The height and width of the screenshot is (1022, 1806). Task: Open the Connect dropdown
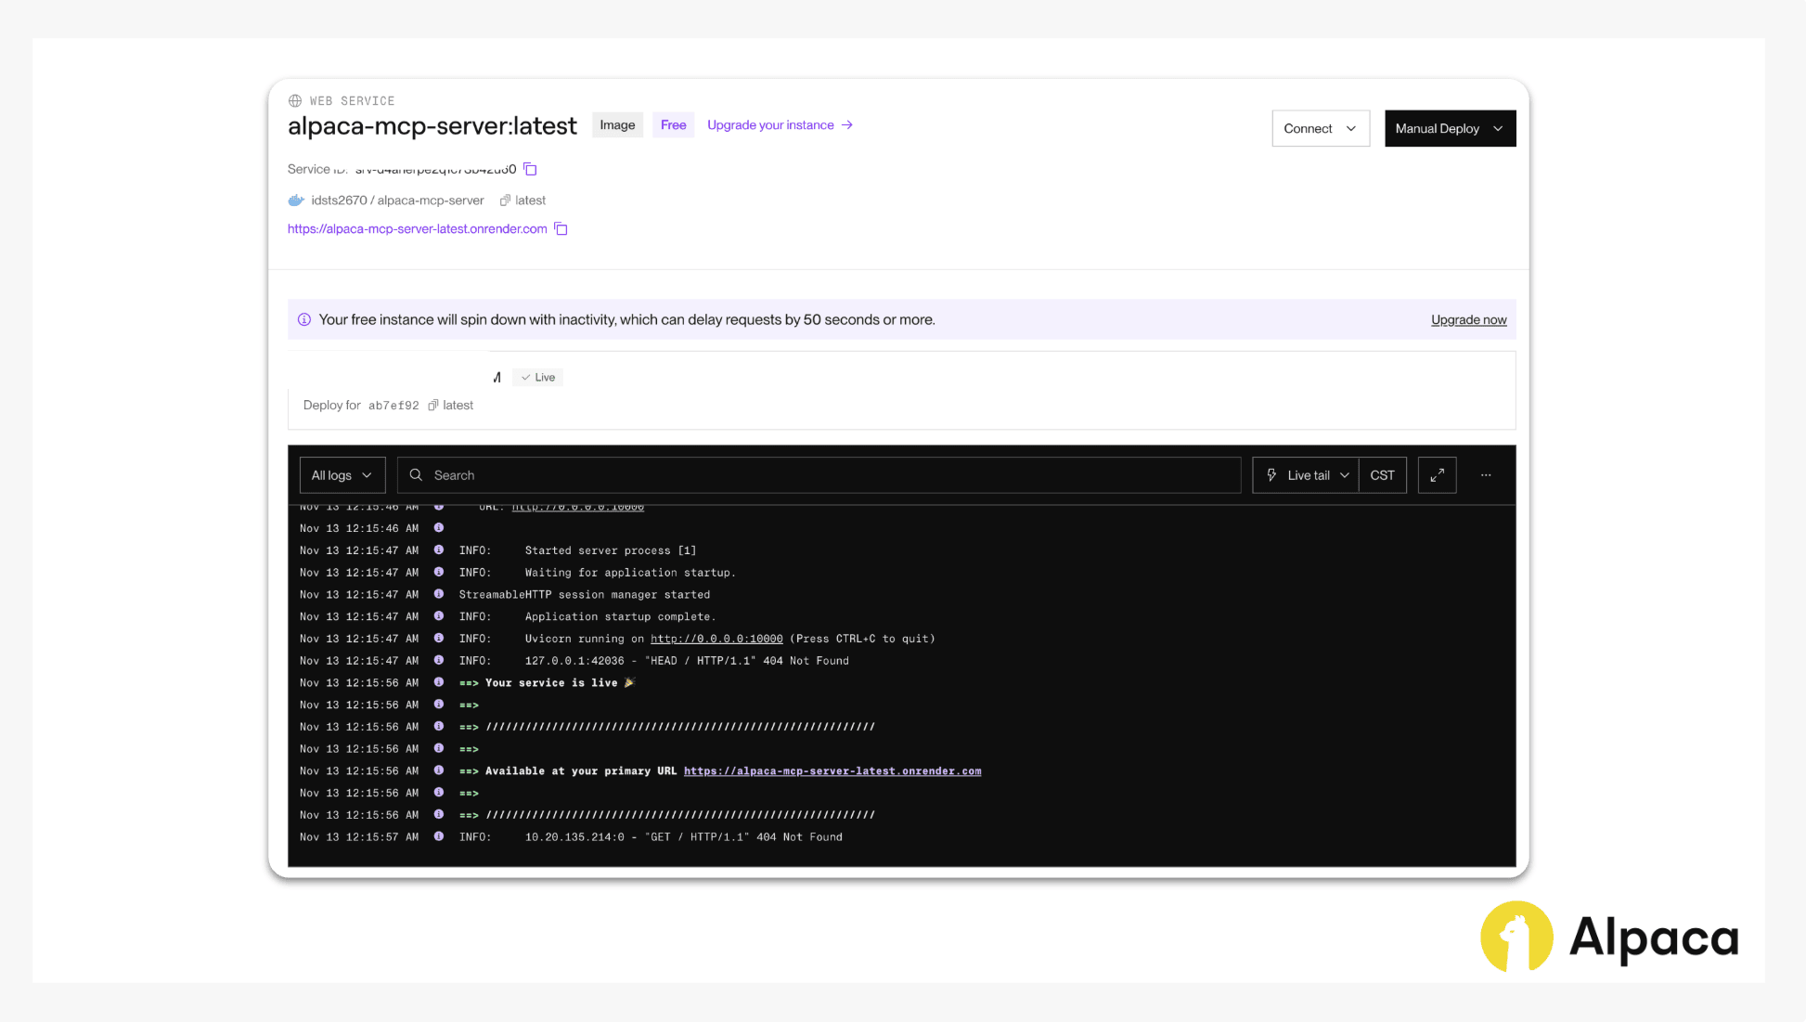(x=1320, y=129)
